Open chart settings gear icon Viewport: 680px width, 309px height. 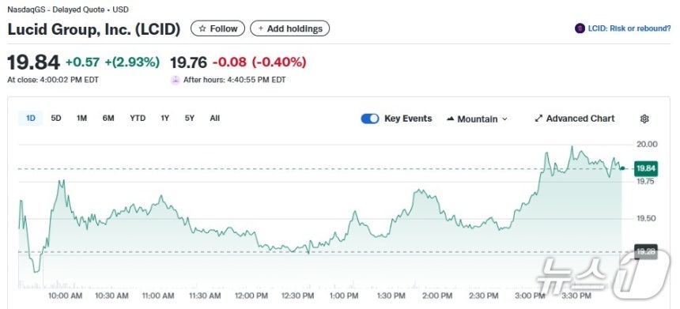[644, 119]
